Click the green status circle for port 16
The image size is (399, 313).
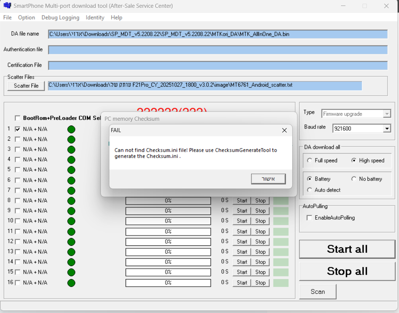click(71, 283)
